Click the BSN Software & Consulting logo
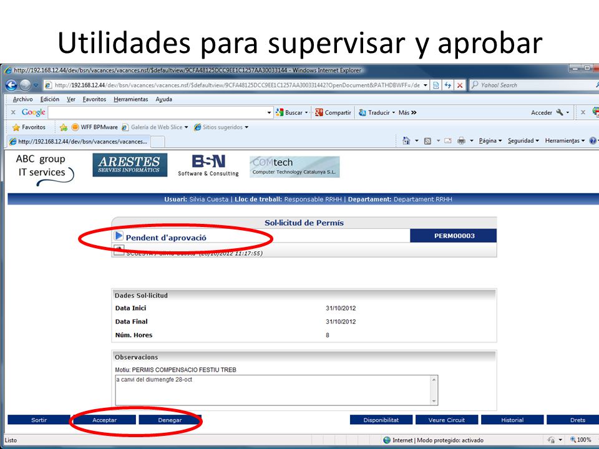 pyautogui.click(x=208, y=165)
